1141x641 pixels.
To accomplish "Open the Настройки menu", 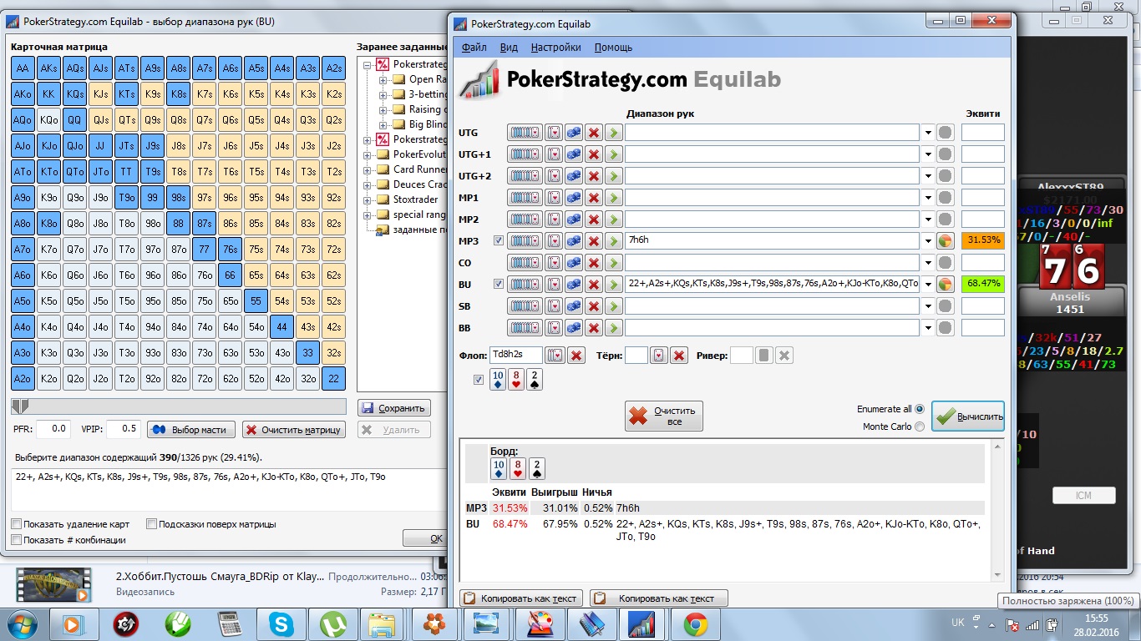I will click(x=556, y=48).
